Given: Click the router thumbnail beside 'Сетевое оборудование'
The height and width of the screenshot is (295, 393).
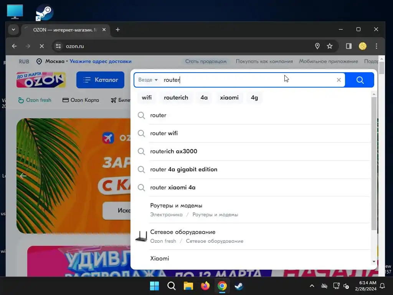Looking at the screenshot, I should point(141,236).
